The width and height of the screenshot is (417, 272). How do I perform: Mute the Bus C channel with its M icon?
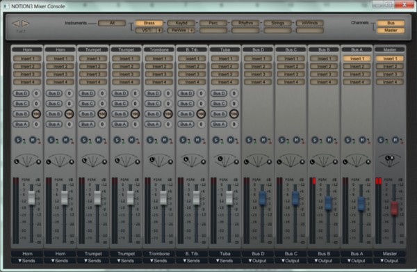point(297,140)
